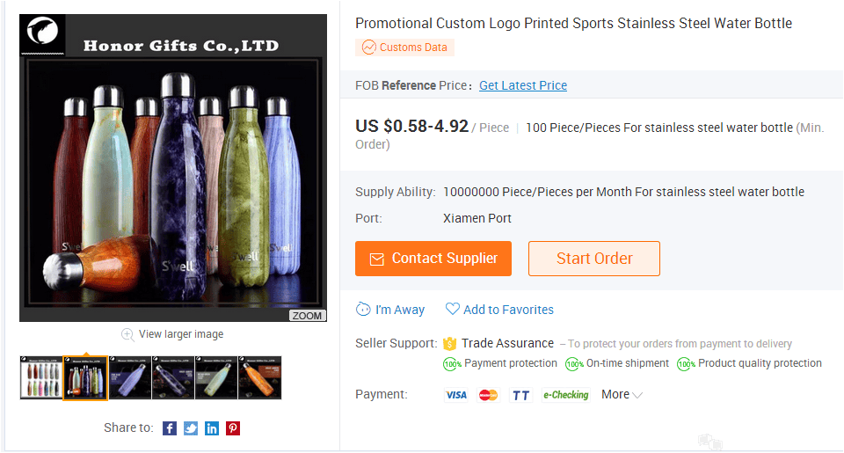This screenshot has width=844, height=453.
Task: Share product on Pinterest
Action: pos(233,428)
